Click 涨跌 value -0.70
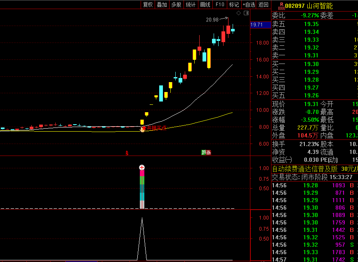This screenshot has height=262, width=358. (x=312, y=112)
